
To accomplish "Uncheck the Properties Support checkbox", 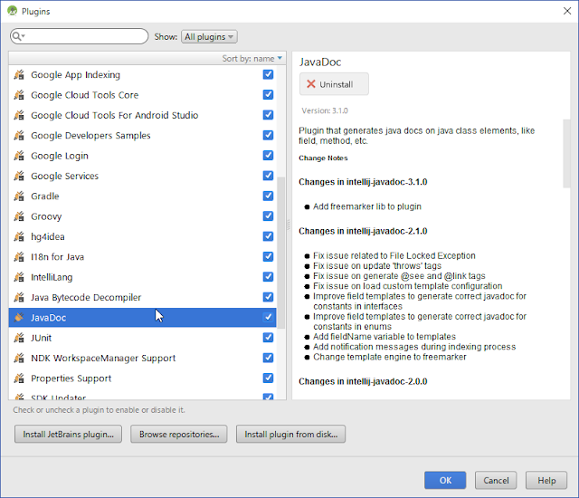I will coord(268,378).
